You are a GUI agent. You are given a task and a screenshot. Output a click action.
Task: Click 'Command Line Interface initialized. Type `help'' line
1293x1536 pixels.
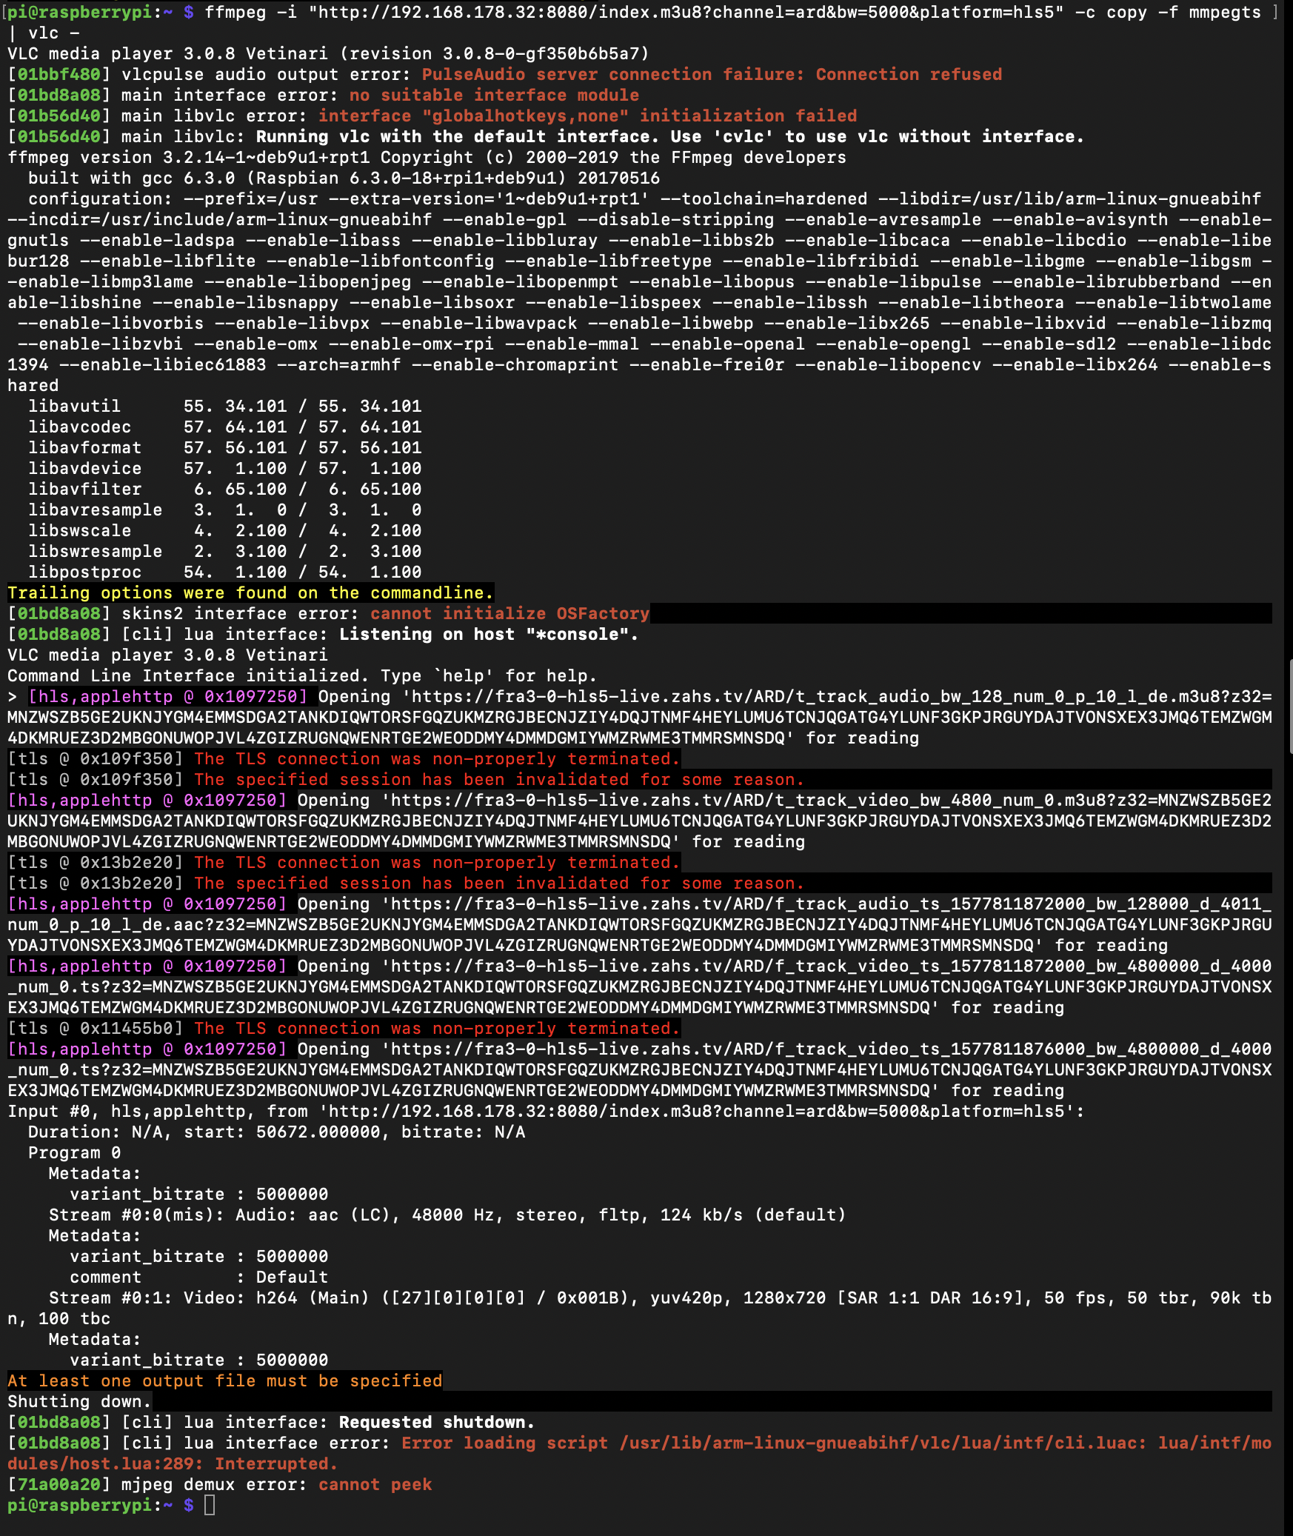302,675
